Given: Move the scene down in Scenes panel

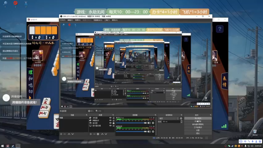Looking at the screenshot, I should pos(73,134).
